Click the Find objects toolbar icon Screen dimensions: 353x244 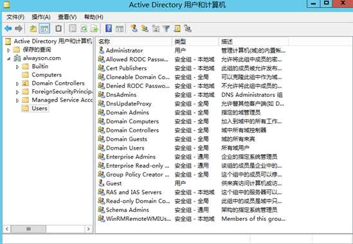[x=177, y=28]
